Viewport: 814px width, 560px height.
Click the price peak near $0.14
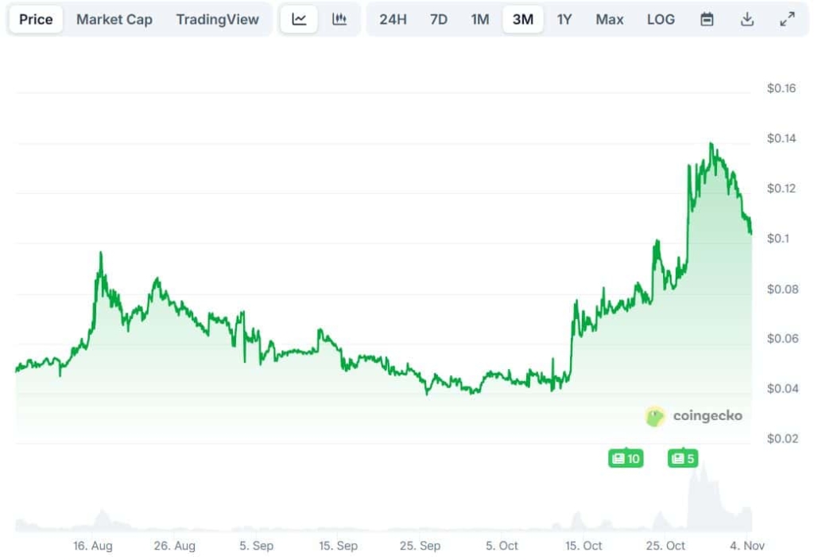tap(711, 145)
